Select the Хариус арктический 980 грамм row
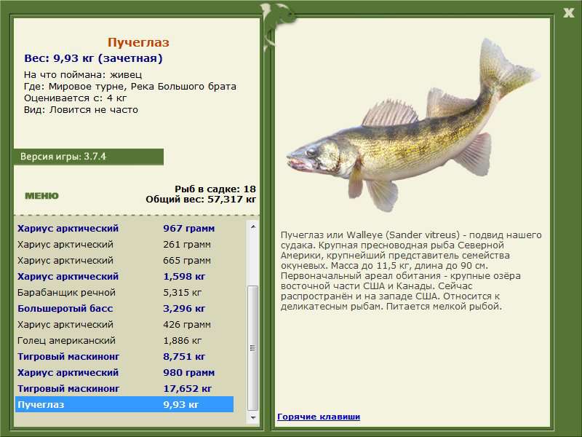 (x=124, y=372)
